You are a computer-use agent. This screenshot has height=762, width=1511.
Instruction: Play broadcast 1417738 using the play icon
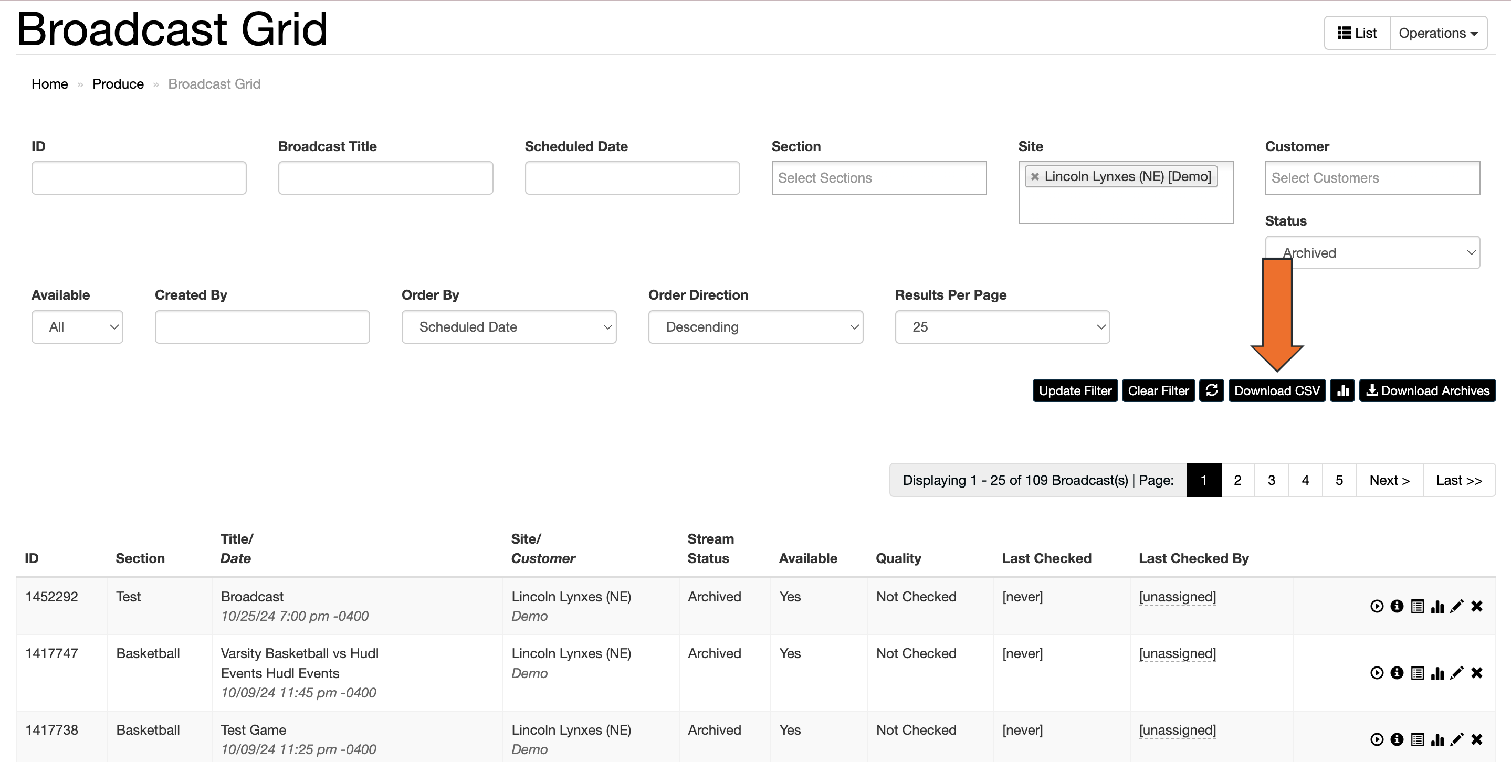(1377, 740)
